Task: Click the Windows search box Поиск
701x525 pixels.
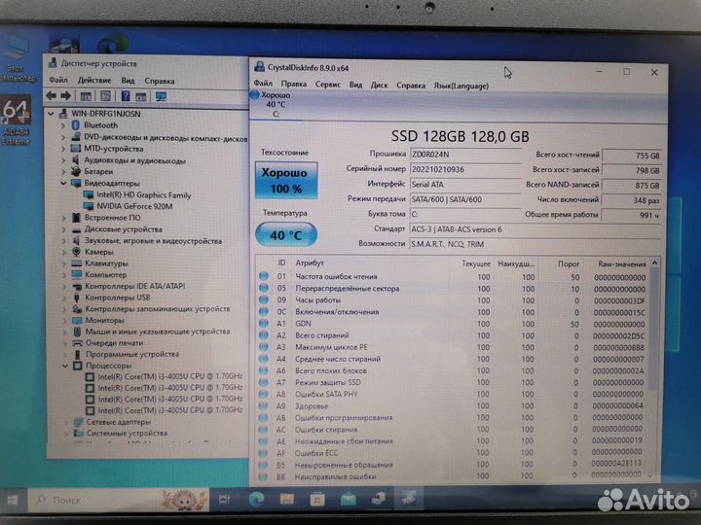Action: (x=119, y=500)
